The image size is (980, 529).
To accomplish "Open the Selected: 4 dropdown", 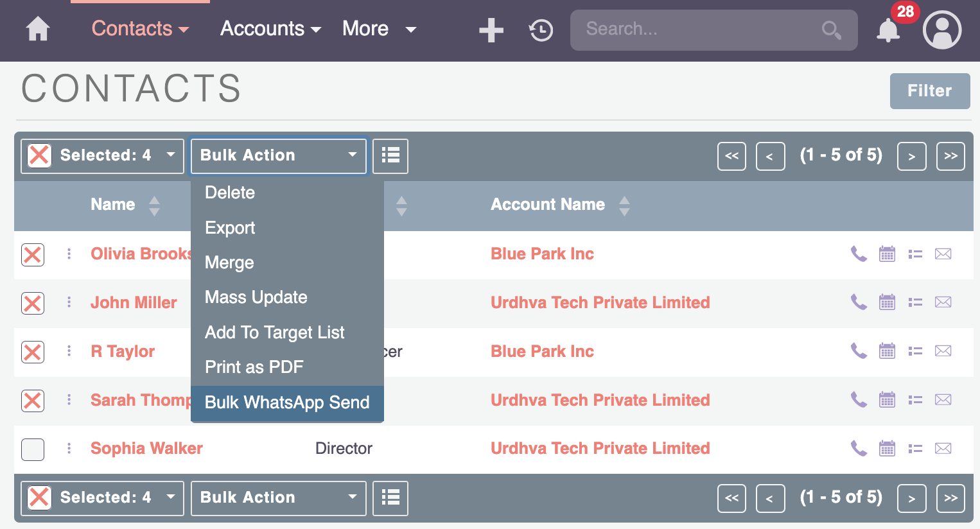I will (102, 155).
